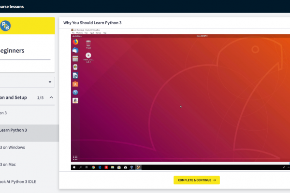Open File Explorer from Windows taskbar
The width and height of the screenshot is (290, 193).
coord(113,167)
